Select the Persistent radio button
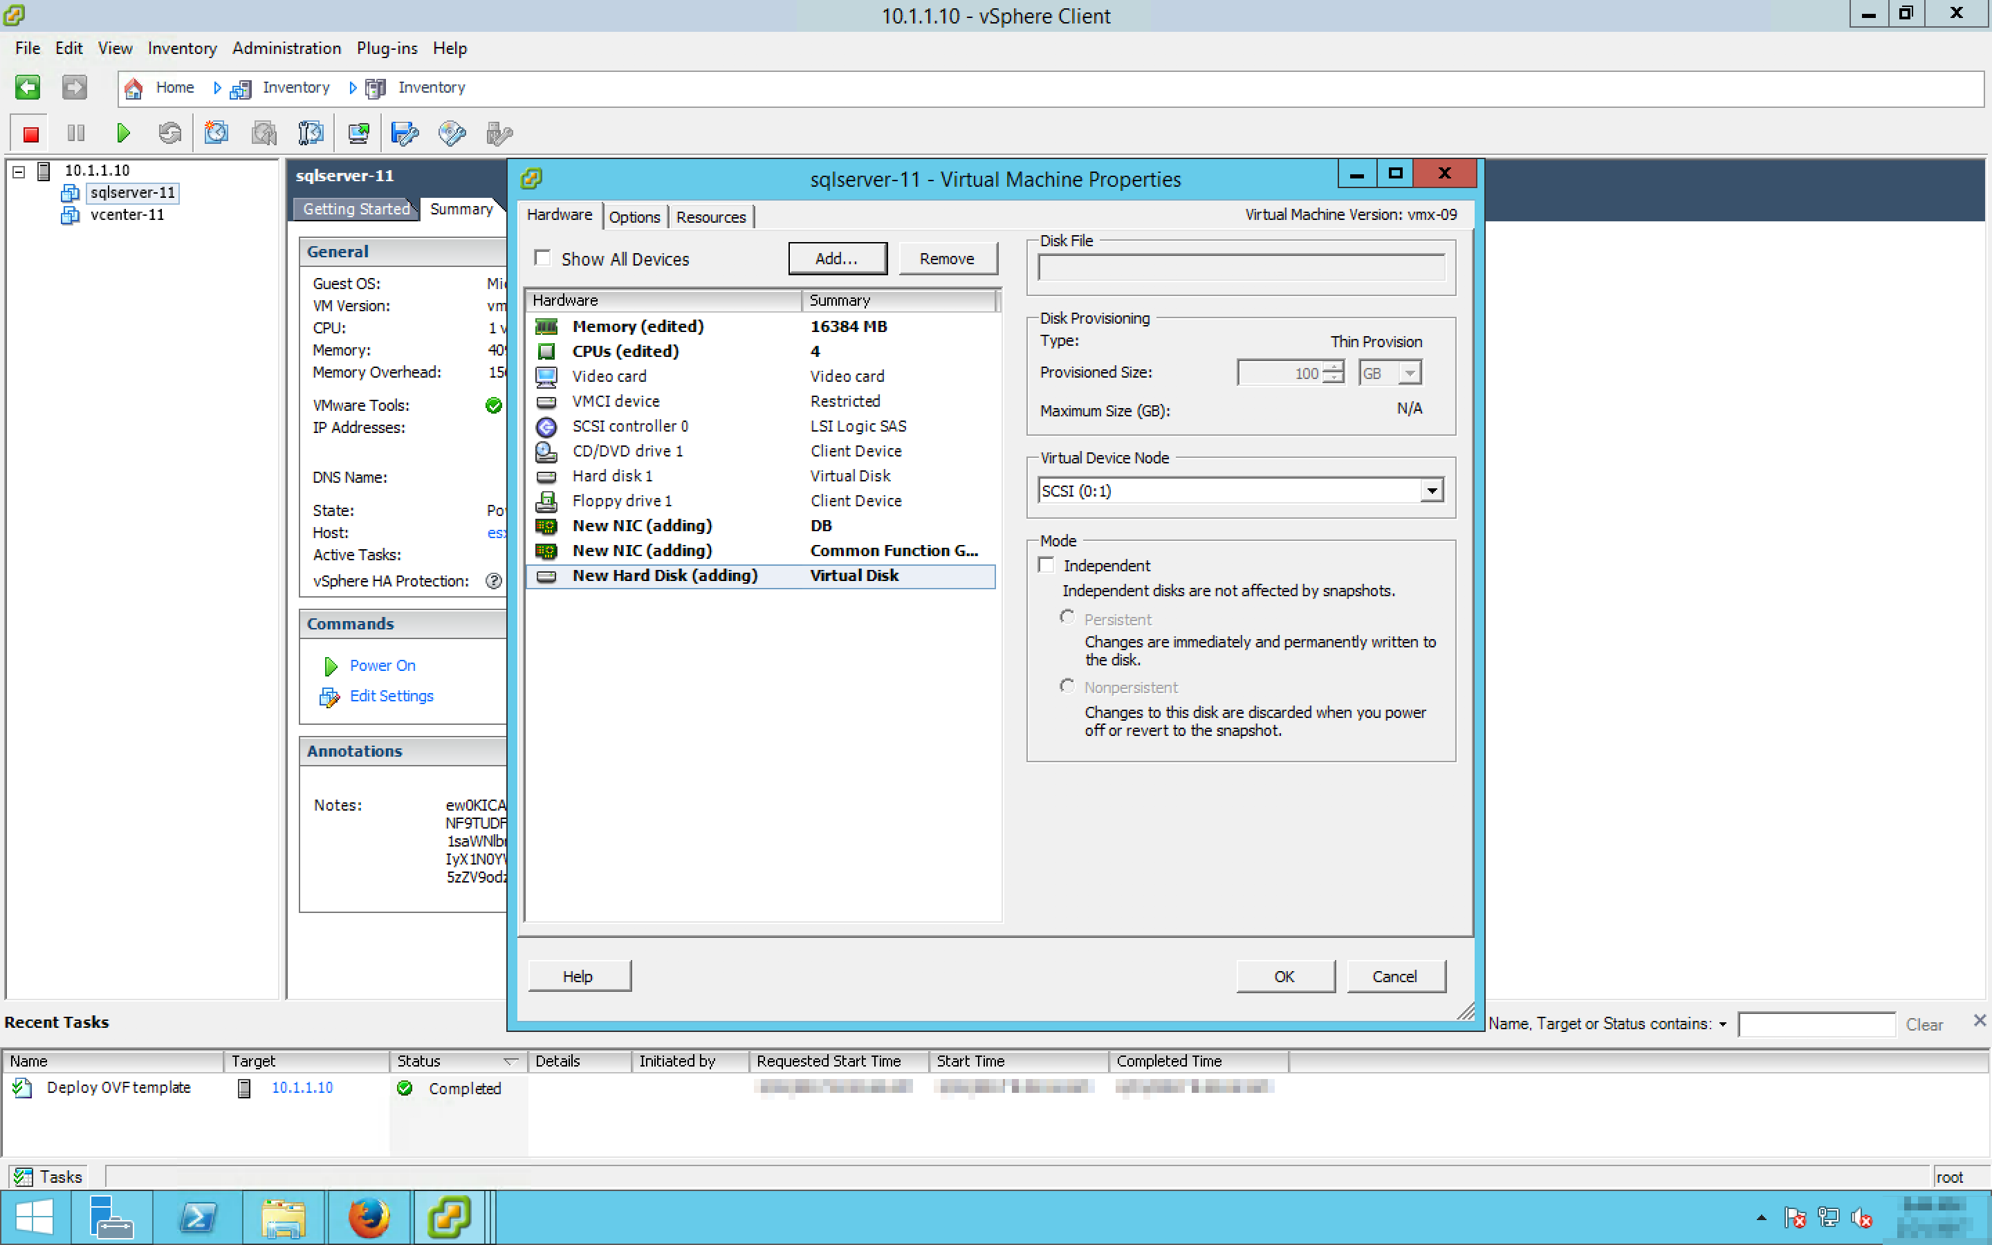This screenshot has height=1245, width=1992. [1068, 618]
